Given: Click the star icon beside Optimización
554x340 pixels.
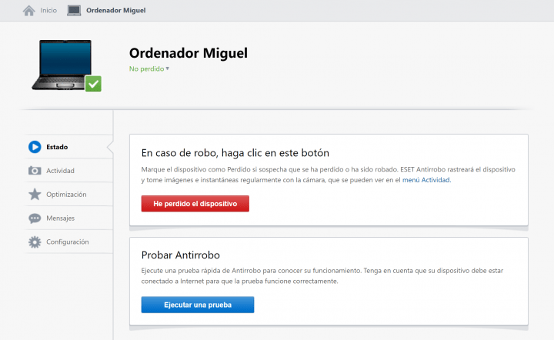Looking at the screenshot, I should 35,194.
